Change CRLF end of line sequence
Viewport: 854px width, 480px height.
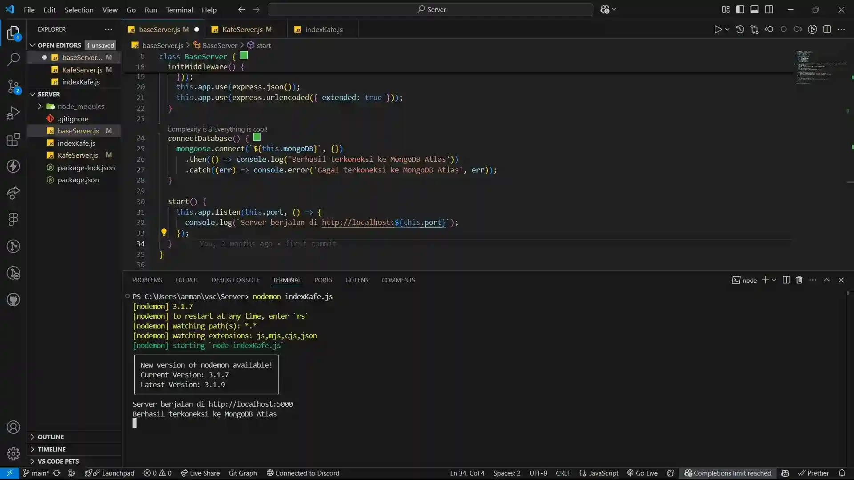[563, 473]
